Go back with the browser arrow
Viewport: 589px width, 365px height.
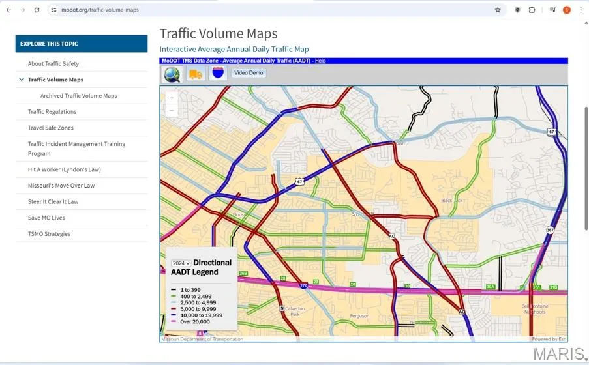8,10
